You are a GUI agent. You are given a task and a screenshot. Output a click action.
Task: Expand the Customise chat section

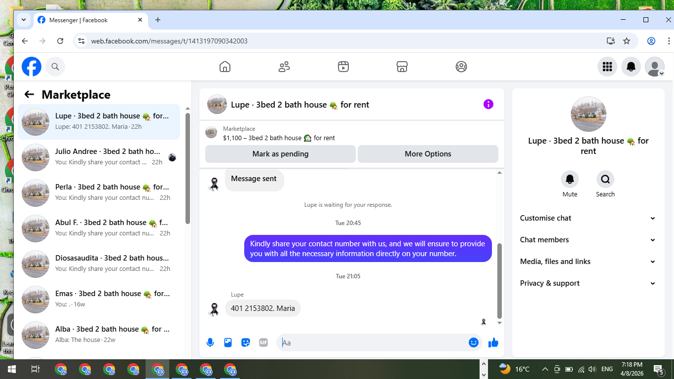click(588, 218)
